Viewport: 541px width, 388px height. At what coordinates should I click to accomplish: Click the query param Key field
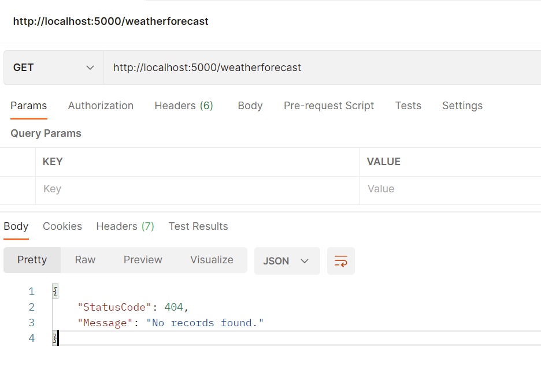point(197,189)
